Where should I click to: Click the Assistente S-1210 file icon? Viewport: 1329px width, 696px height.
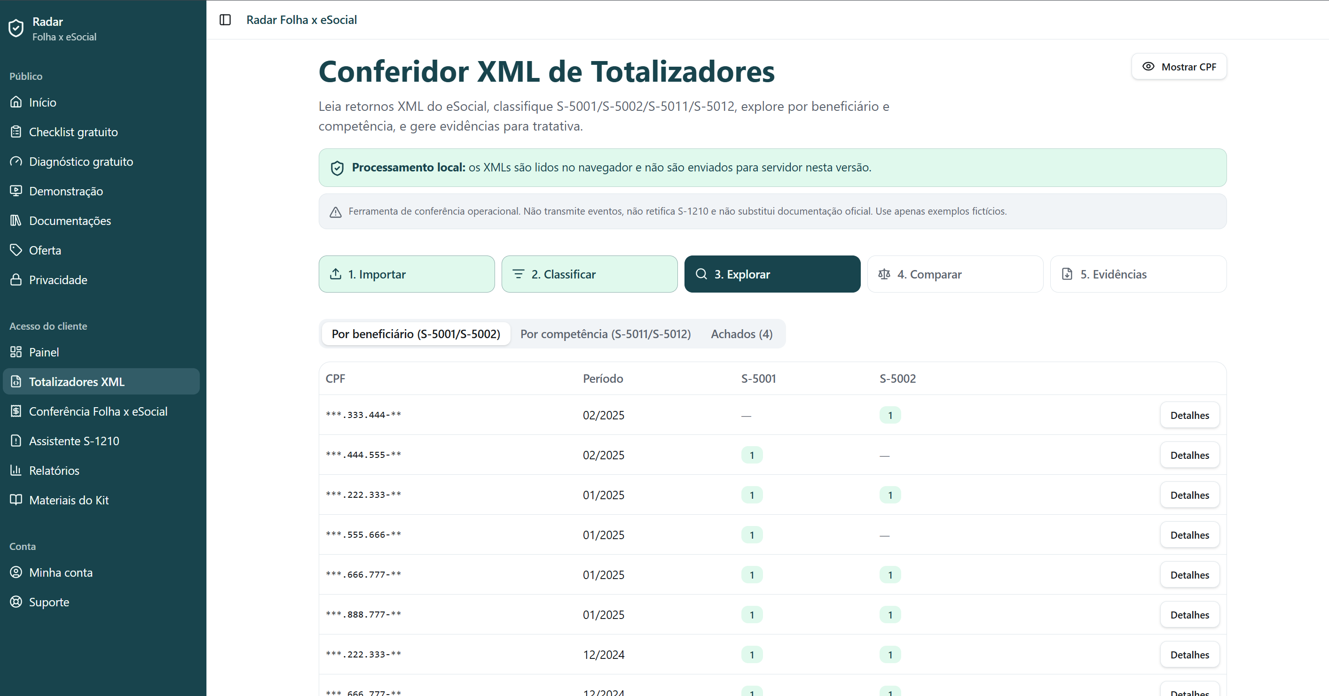[16, 441]
